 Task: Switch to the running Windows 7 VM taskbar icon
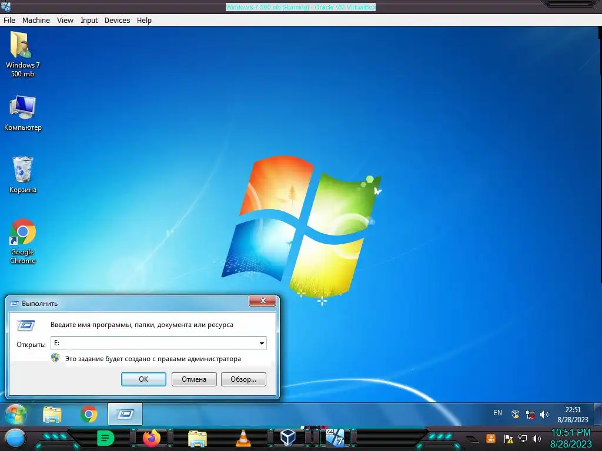335,438
